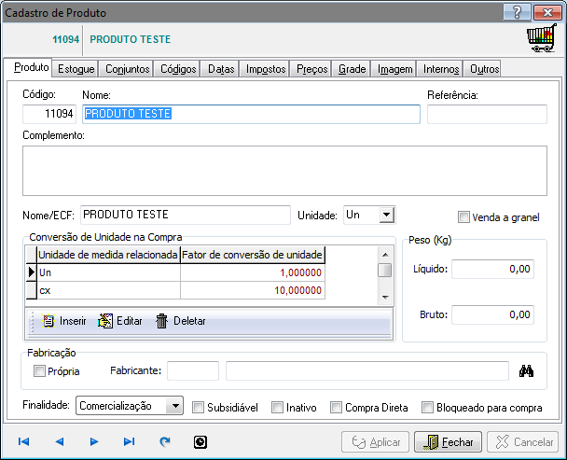This screenshot has width=567, height=460.
Task: Go to next record arrow
Action: [94, 441]
